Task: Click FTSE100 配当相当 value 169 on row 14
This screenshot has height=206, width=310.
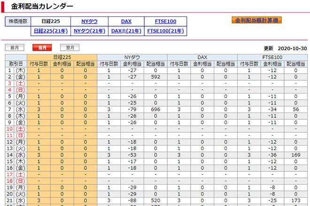Action: (295, 155)
